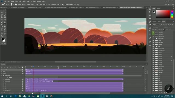
Task: Open the Actions panel play icon
Action: click(x=150, y=12)
